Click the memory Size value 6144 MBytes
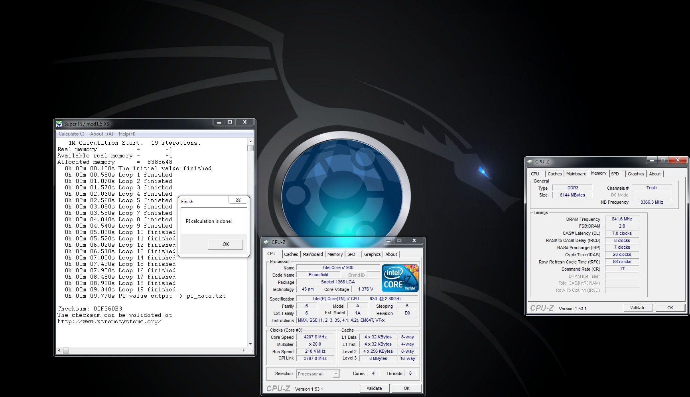The image size is (690, 397). [572, 195]
